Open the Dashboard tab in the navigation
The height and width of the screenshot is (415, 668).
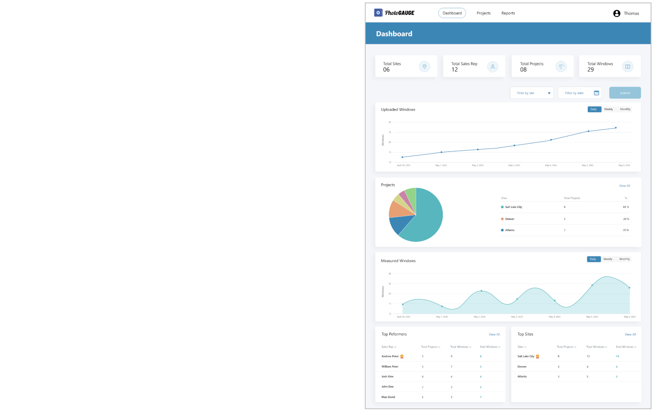pos(452,13)
